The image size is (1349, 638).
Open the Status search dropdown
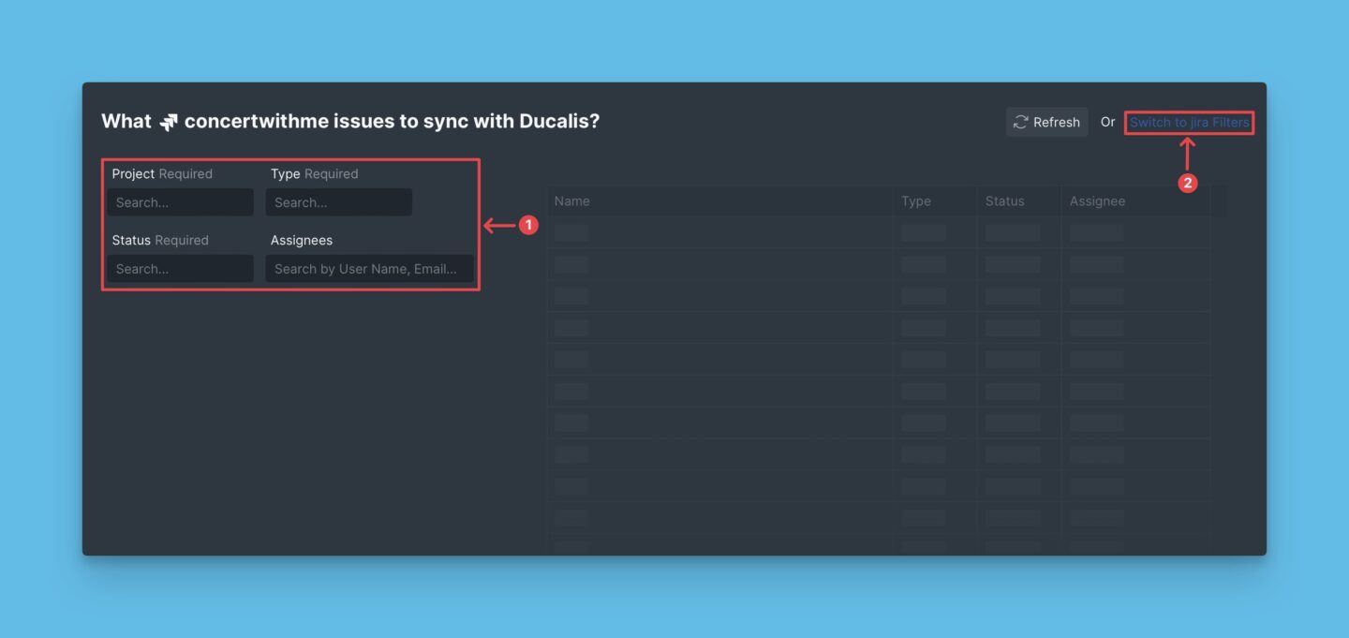tap(180, 269)
